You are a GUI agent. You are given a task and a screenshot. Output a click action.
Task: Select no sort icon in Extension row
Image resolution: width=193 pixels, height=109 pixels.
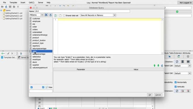coord(177,91)
